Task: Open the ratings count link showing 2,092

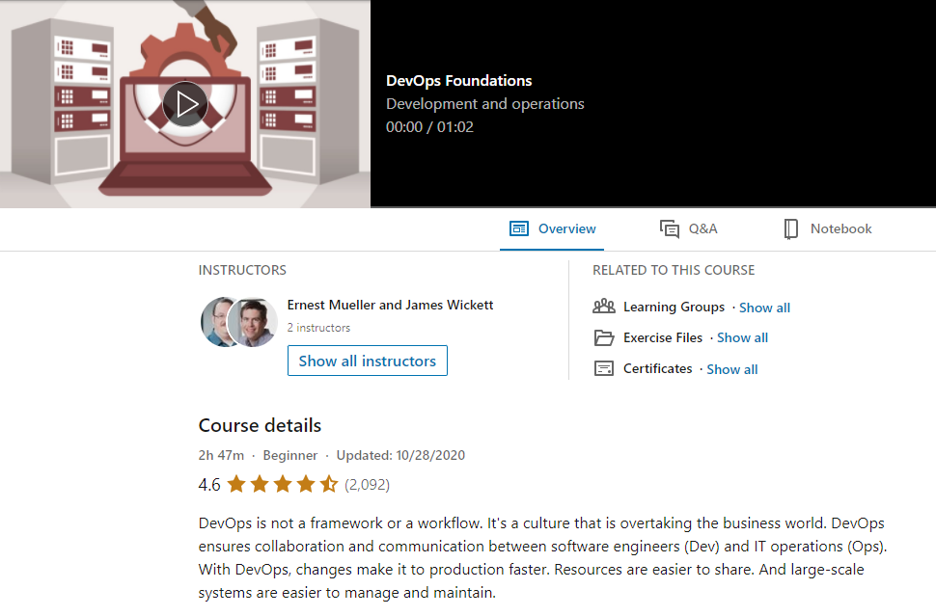Action: [367, 484]
